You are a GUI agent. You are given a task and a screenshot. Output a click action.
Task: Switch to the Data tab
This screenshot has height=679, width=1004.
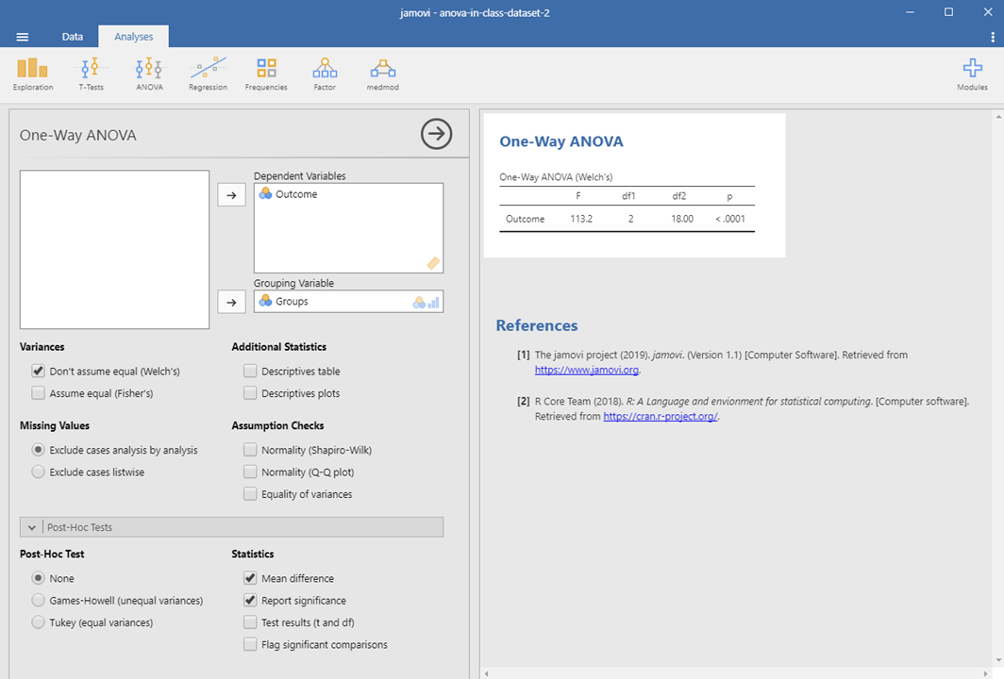coord(73,37)
